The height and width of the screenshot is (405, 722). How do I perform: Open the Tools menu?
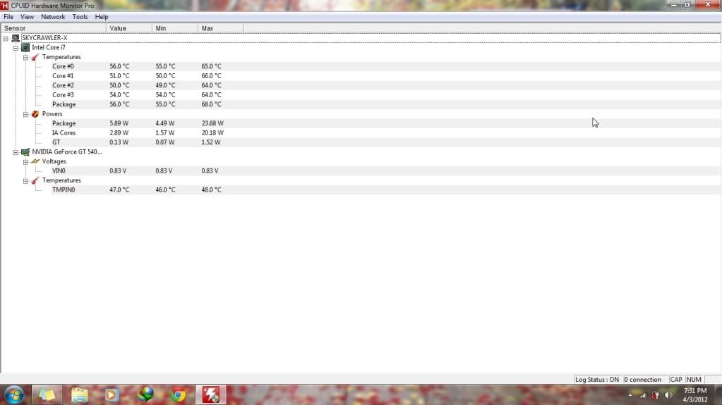tap(80, 17)
